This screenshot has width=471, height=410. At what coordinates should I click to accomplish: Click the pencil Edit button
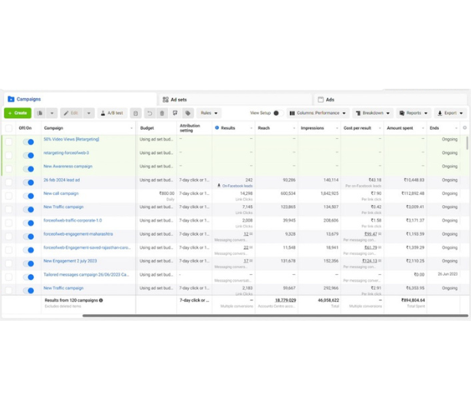coord(71,113)
